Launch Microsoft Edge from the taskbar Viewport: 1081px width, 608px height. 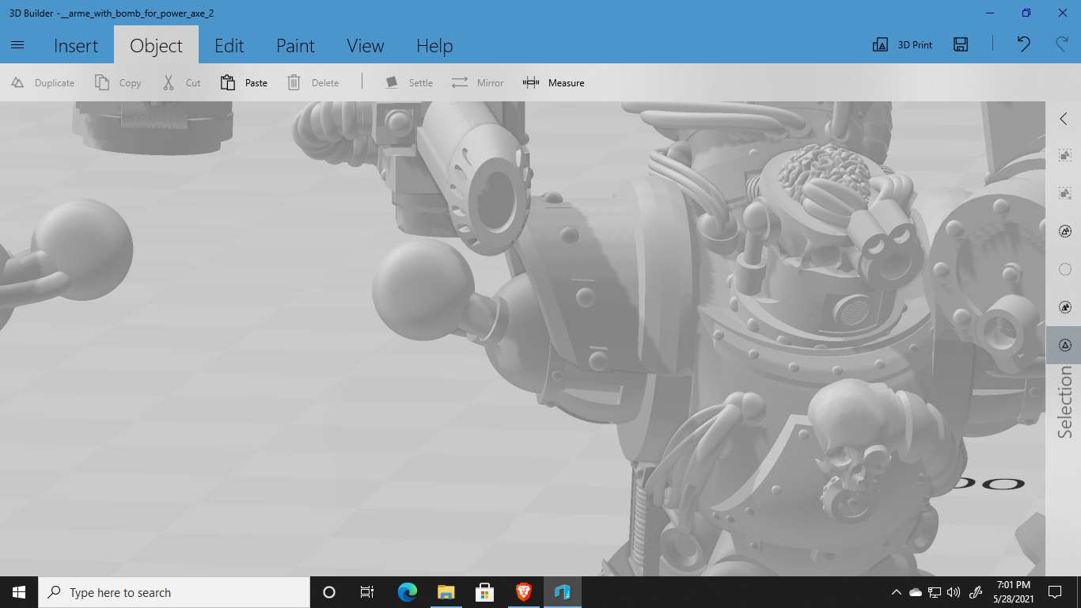click(x=408, y=592)
